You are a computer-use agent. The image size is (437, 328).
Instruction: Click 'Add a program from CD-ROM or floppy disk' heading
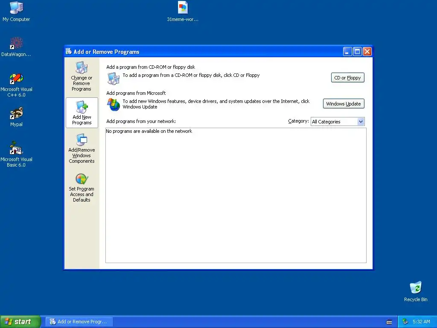151,67
